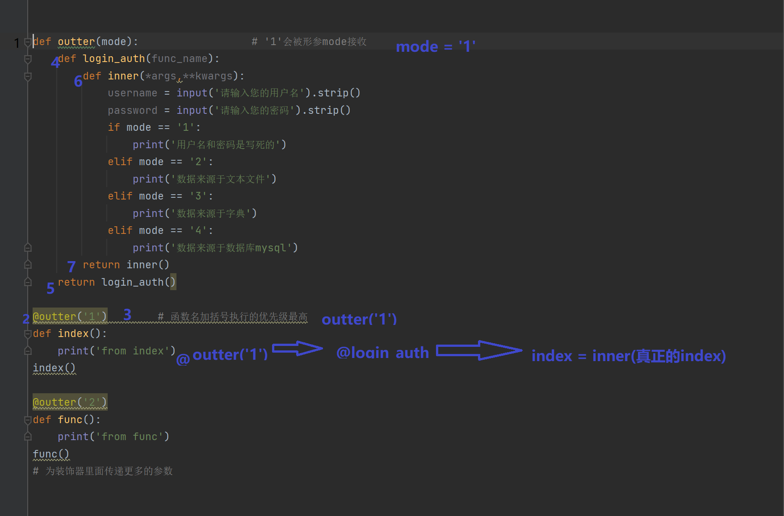Click the line elif mode == '3':
Viewport: 784px width, 516px height.
pos(160,196)
